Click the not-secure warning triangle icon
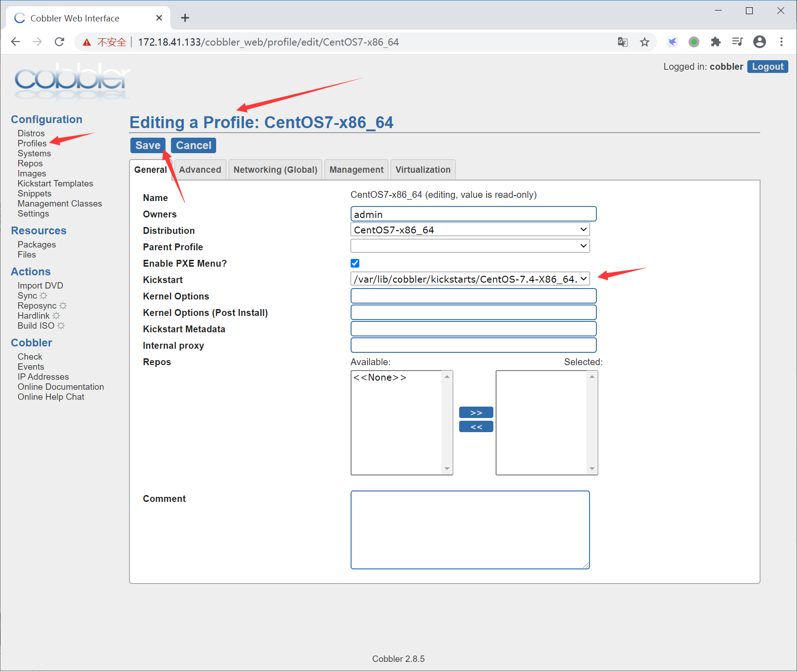The height and width of the screenshot is (671, 797). pos(87,42)
